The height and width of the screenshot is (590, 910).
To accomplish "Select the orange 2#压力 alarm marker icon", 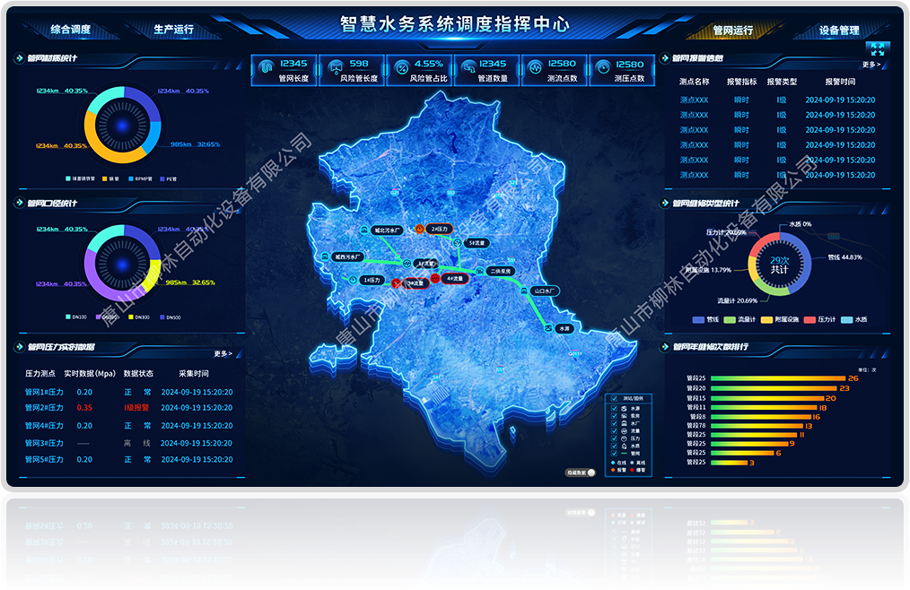I will click(418, 229).
